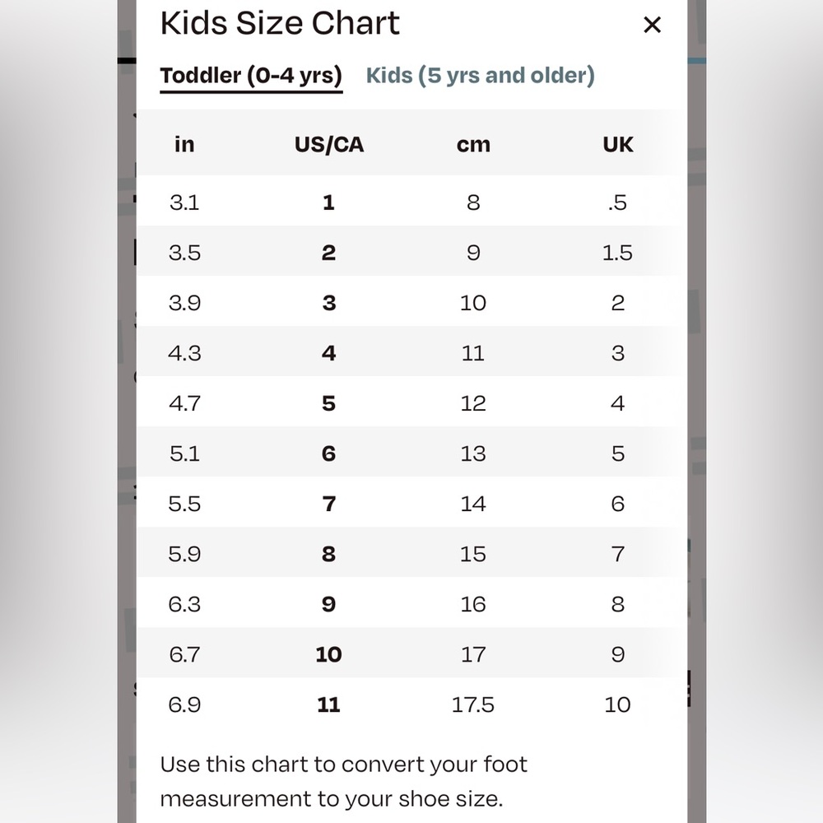Select US/CA size 9 row
Image resolution: width=823 pixels, height=823 pixels.
pos(328,604)
